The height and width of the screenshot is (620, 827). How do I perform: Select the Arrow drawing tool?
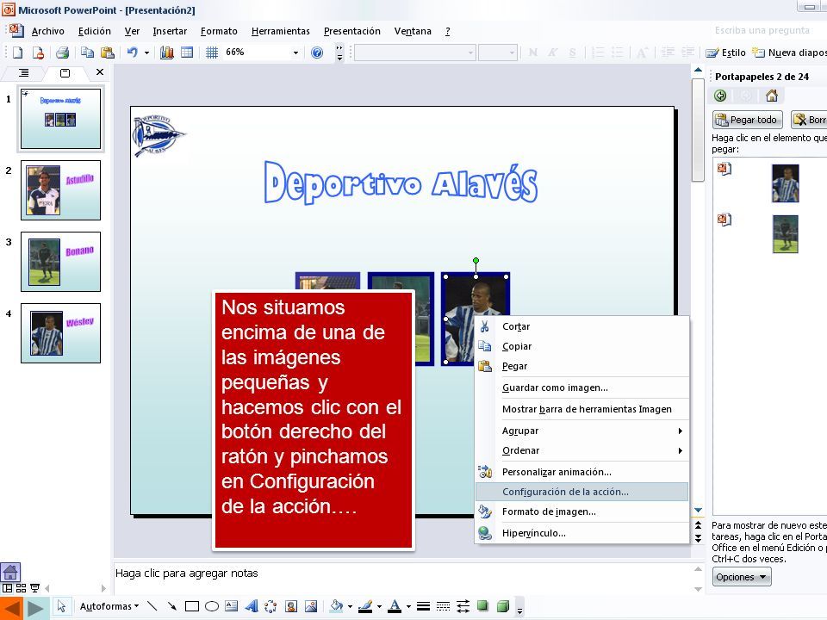point(172,606)
